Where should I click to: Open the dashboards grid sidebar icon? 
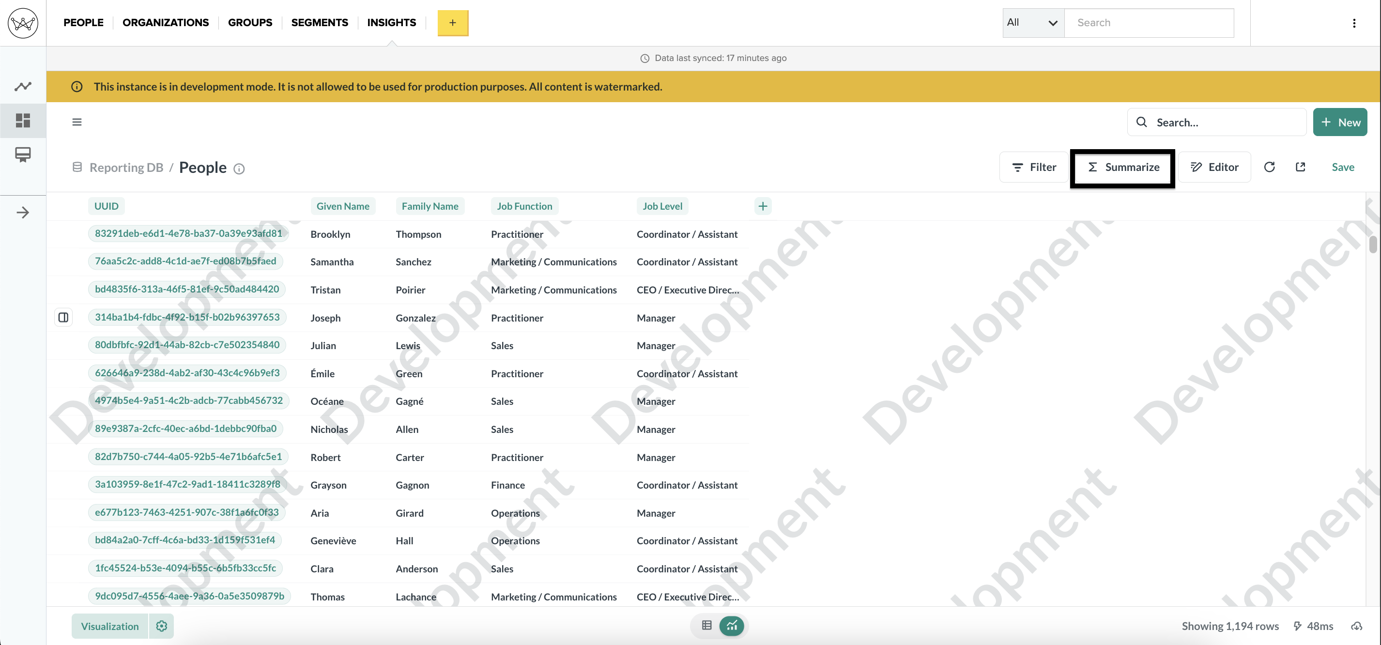(23, 121)
